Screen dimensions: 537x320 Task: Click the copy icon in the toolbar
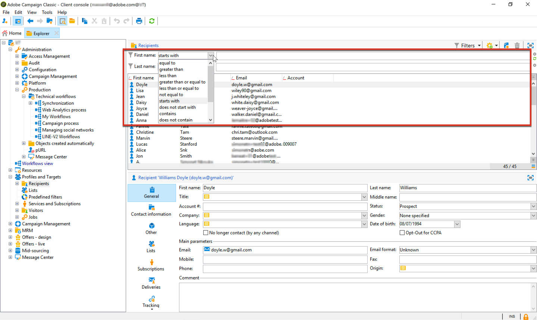point(85,21)
